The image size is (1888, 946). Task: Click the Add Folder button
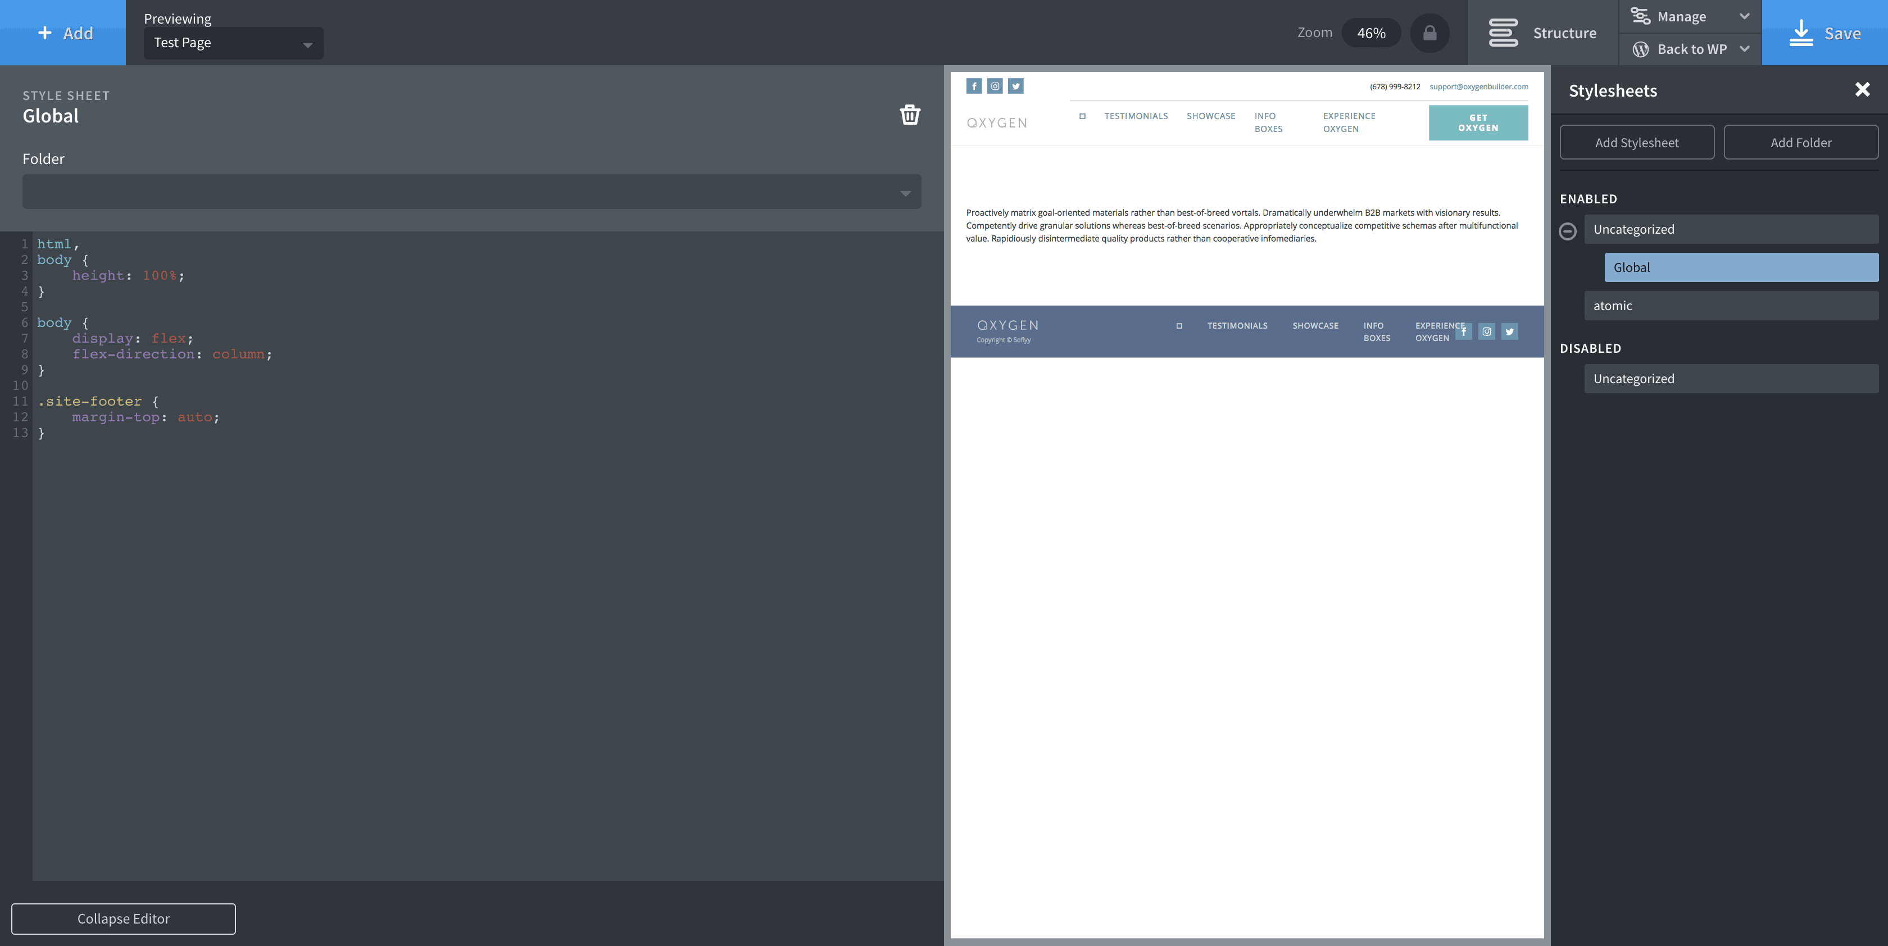click(x=1801, y=142)
